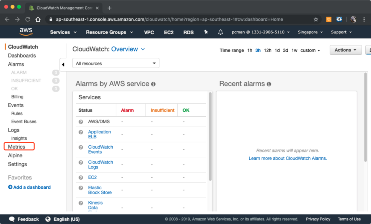Click the status icon for Elastic Block Store row
This screenshot has height=224, width=371.
(81, 188)
